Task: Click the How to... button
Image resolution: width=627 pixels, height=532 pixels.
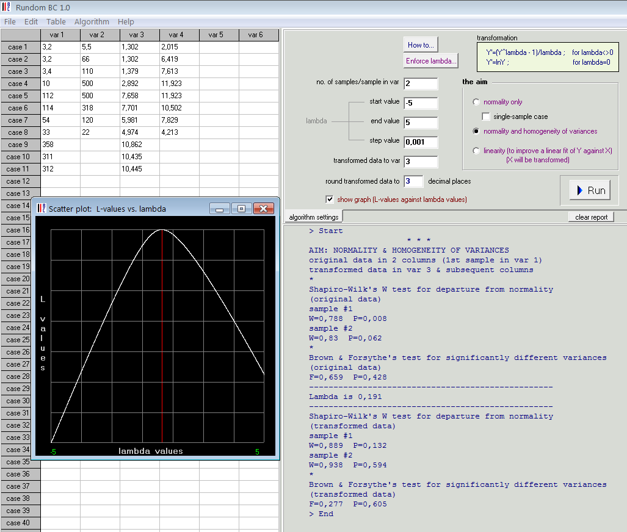Action: [421, 45]
